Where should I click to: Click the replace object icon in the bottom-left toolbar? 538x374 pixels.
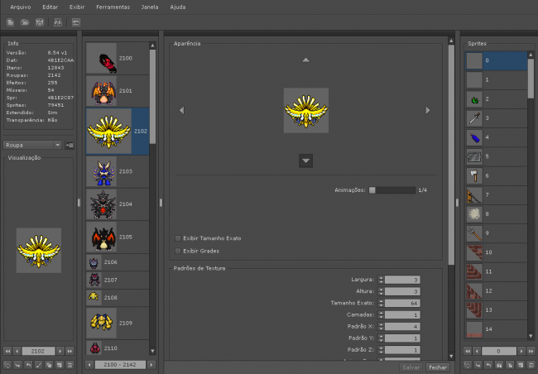(x=7, y=365)
